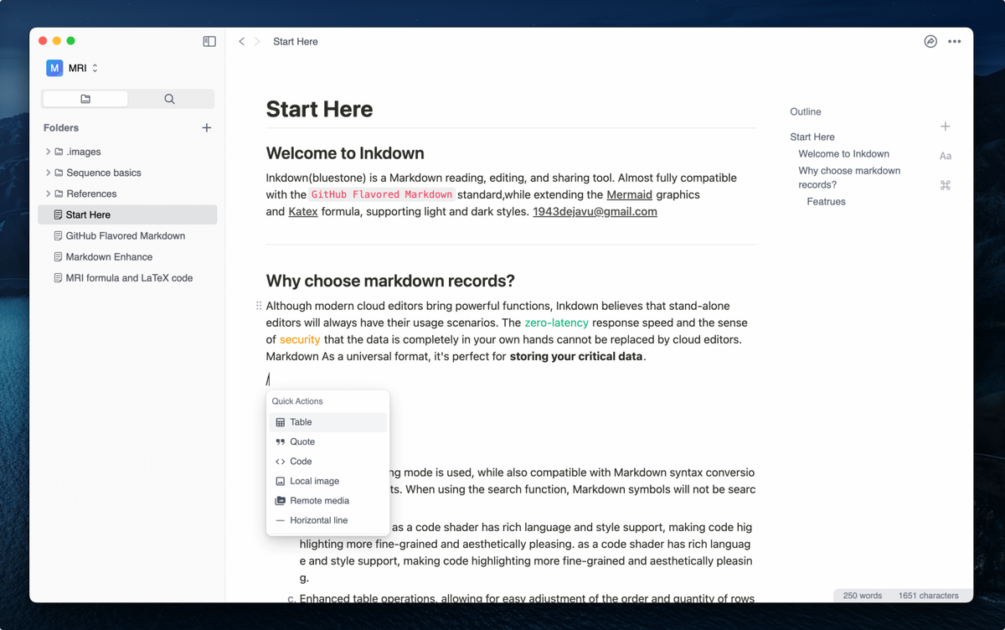Click the document icon beside Markdown Enhance
1005x630 pixels.
[58, 256]
